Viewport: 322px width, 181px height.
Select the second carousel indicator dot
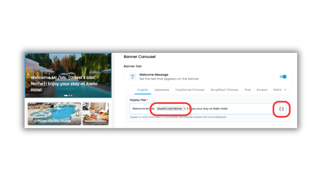tap(69, 96)
